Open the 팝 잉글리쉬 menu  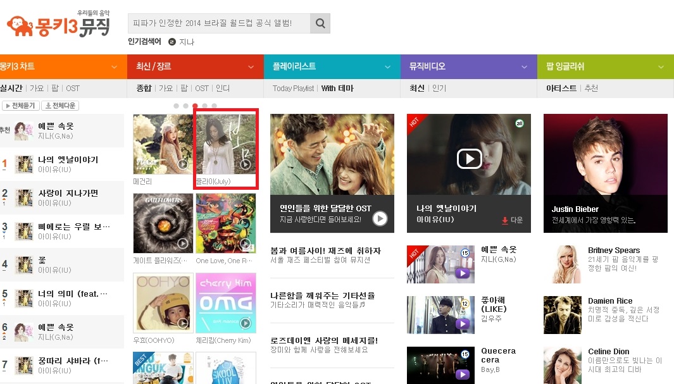[565, 66]
